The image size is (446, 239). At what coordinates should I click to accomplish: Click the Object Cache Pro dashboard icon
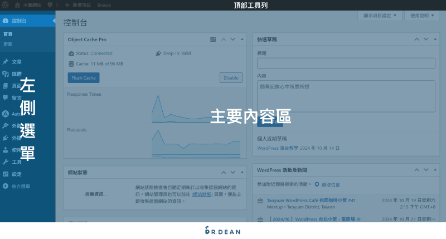213,39
